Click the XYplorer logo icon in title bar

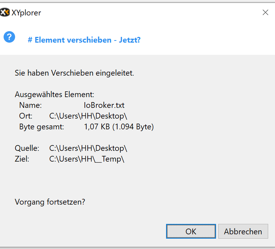coord(5,13)
